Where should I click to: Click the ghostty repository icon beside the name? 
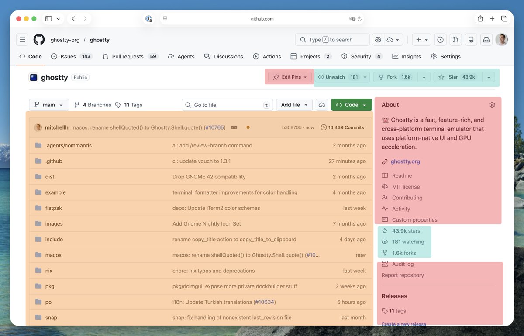tap(34, 77)
